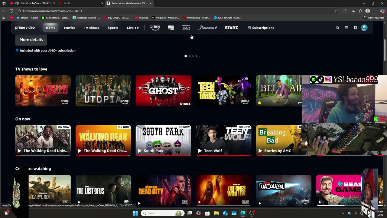This screenshot has width=387, height=218.
Task: Resume The Last of Us
Action: (x=103, y=190)
